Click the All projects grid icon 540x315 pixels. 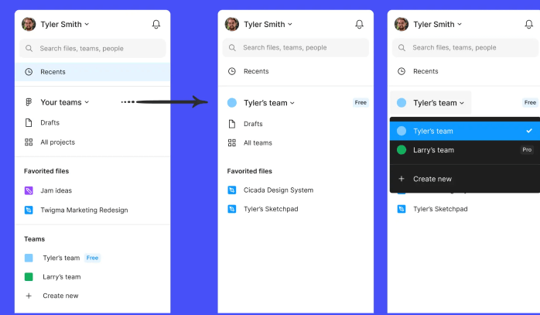[x=29, y=142]
